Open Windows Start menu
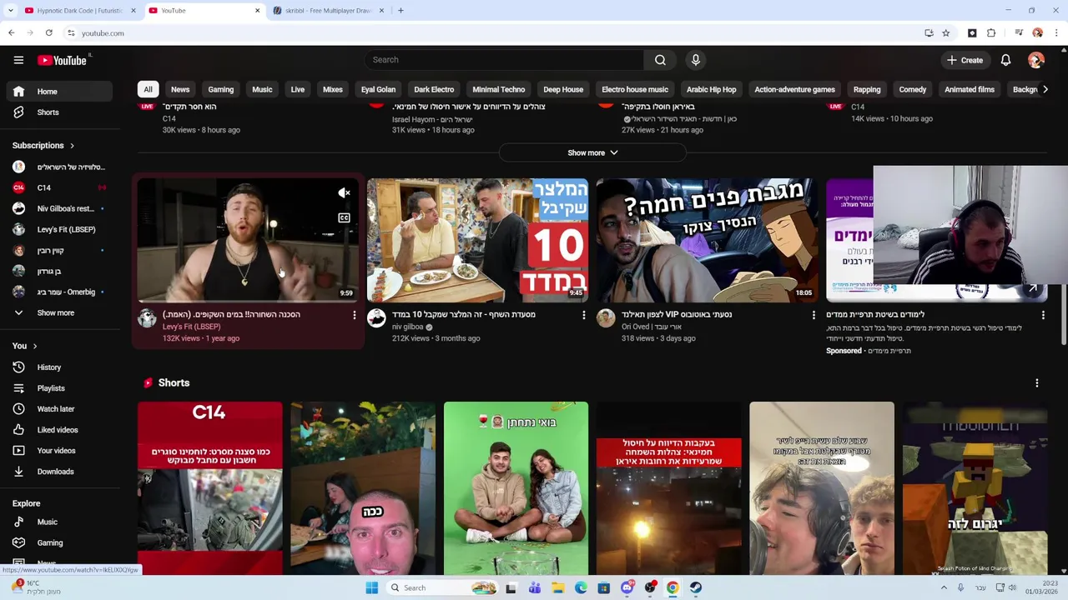This screenshot has width=1068, height=600. point(371,587)
